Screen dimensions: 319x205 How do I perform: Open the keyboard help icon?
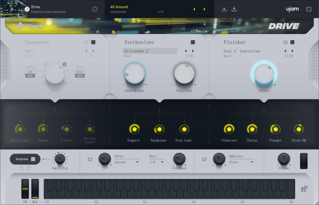click(x=304, y=189)
